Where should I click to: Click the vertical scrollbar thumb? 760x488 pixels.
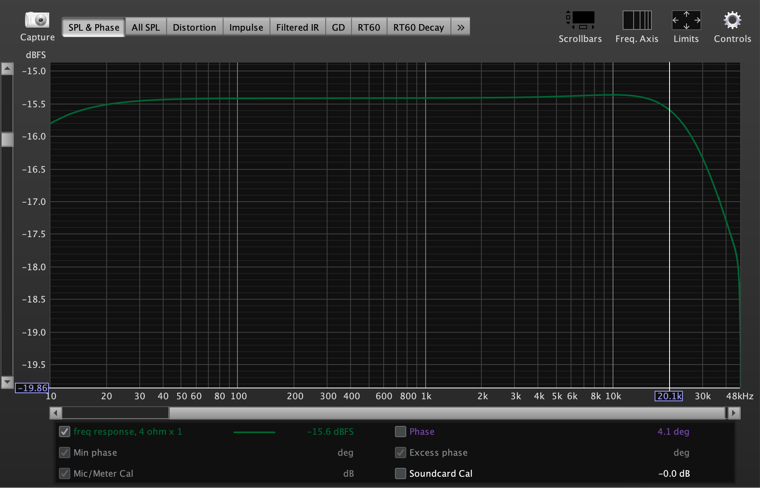click(x=7, y=140)
